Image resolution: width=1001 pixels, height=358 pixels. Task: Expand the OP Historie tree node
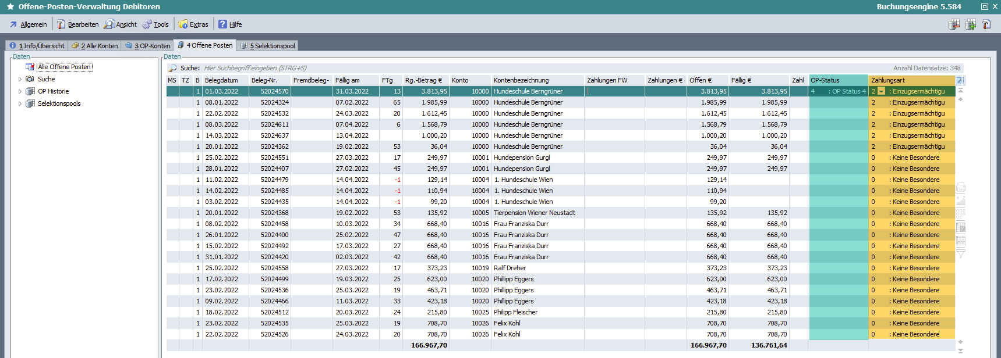click(x=20, y=91)
